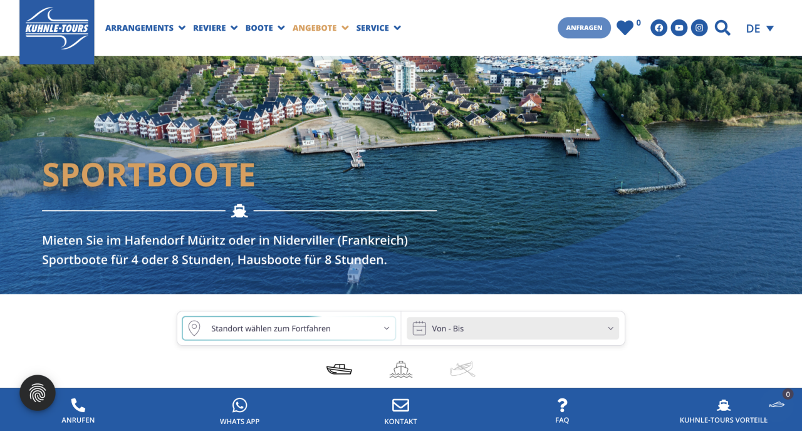Click the Kontakt link text
Viewport: 802px width, 431px height.
click(400, 422)
